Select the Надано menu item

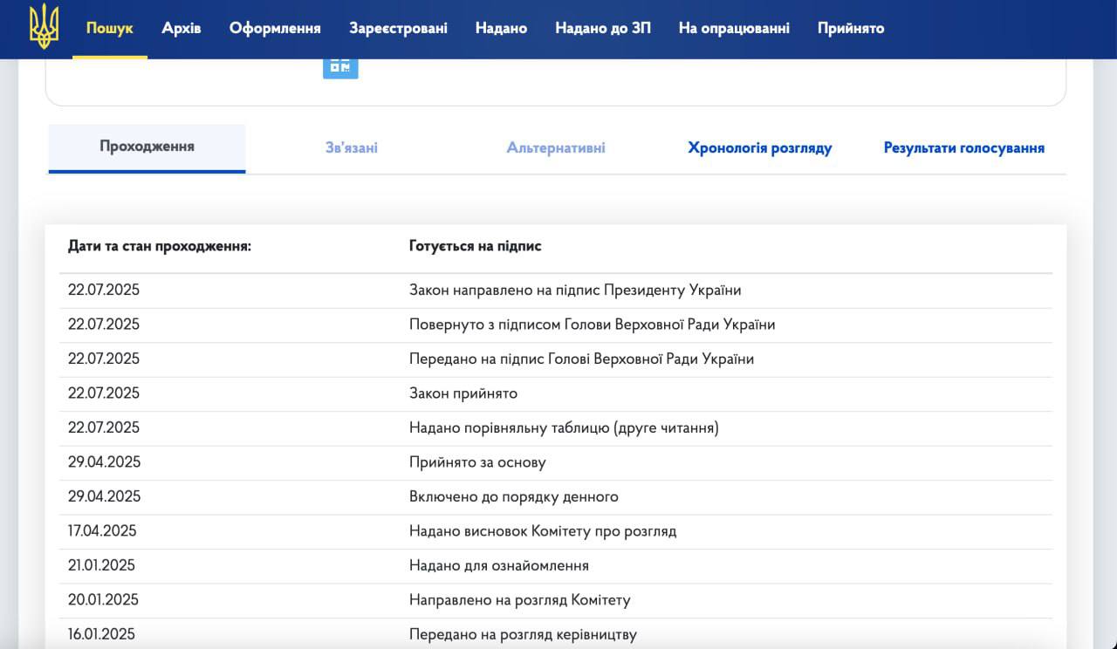[x=501, y=28]
